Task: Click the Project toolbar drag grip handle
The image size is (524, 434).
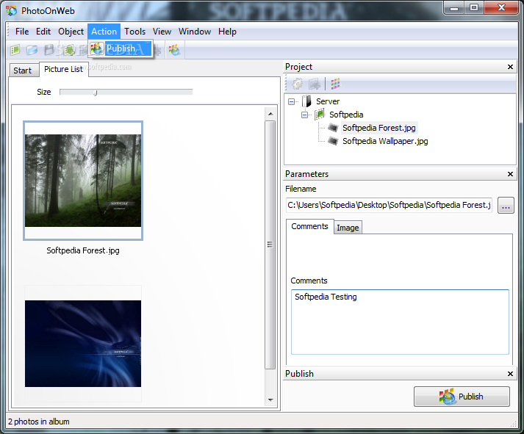Action: click(x=286, y=84)
